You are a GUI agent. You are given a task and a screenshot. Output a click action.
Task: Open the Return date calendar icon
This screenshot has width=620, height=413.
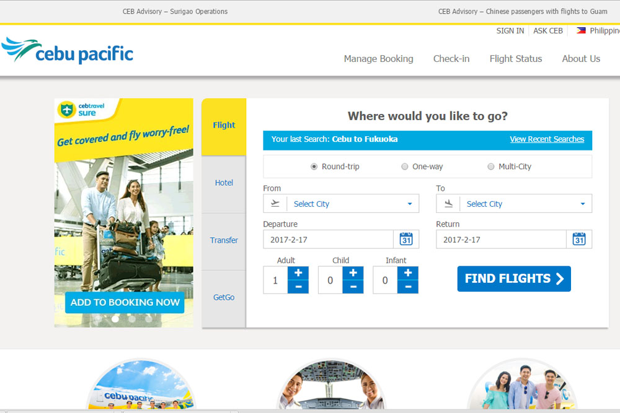(x=579, y=239)
